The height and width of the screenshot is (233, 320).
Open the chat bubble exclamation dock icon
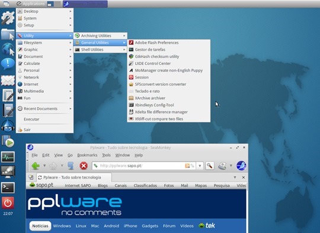pyautogui.click(x=8, y=64)
